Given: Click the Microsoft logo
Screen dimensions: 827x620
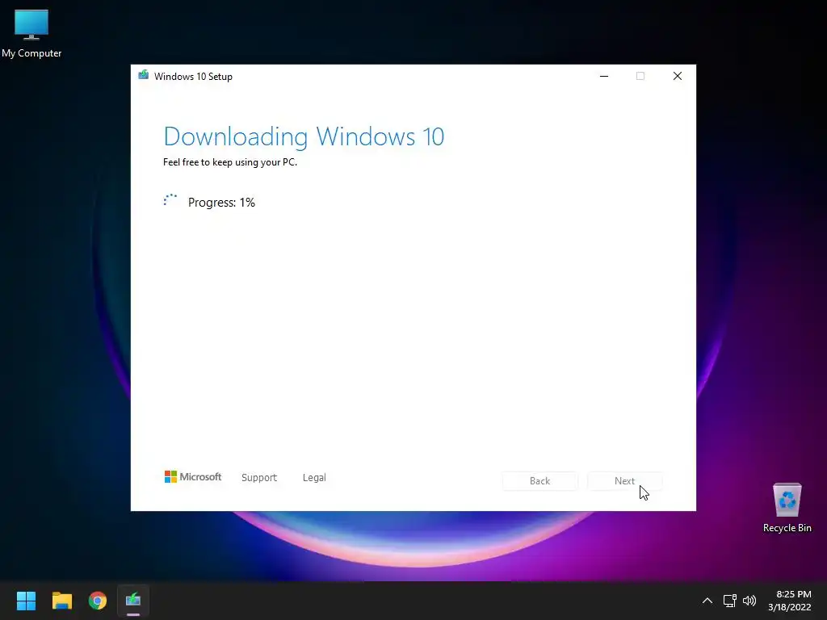Looking at the screenshot, I should [x=193, y=476].
